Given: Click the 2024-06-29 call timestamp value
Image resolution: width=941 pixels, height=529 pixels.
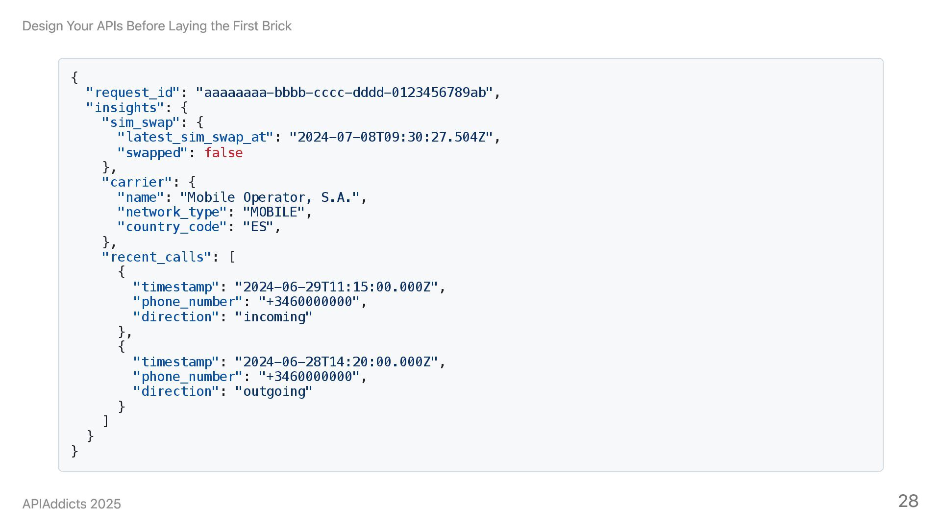Looking at the screenshot, I should 337,287.
